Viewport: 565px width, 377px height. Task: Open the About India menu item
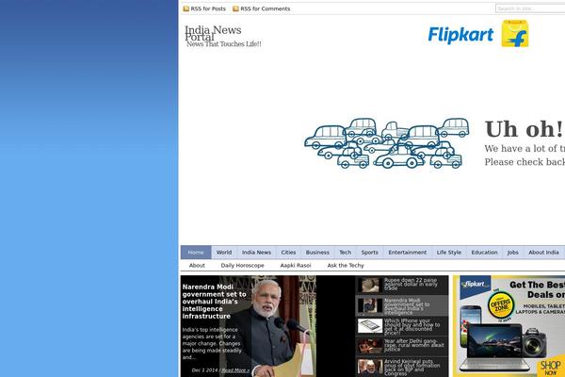click(x=543, y=253)
